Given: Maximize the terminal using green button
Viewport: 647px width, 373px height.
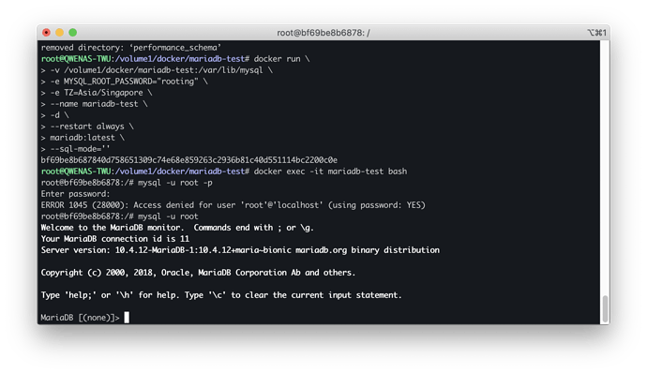Looking at the screenshot, I should pyautogui.click(x=72, y=32).
